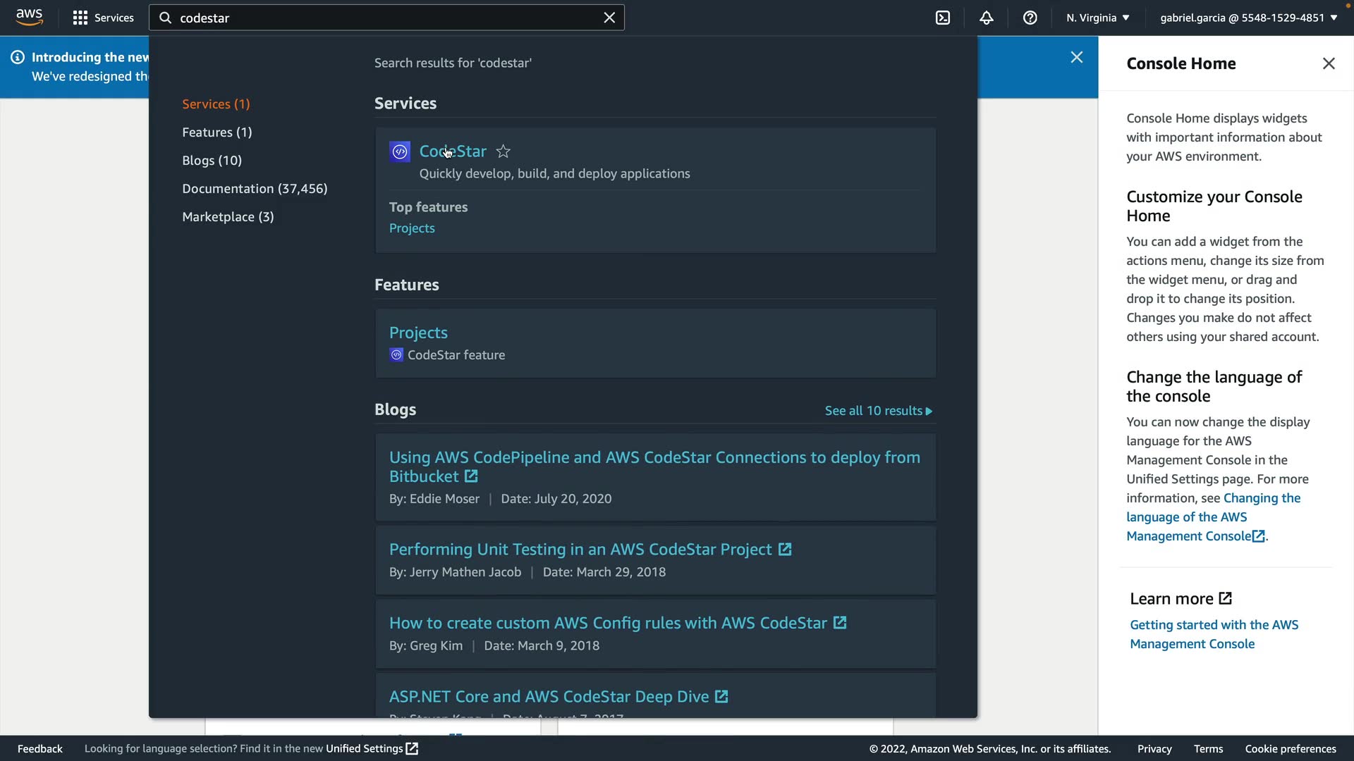This screenshot has width=1354, height=761.
Task: Open the gabriel.garcia account dropdown
Action: click(x=1248, y=18)
